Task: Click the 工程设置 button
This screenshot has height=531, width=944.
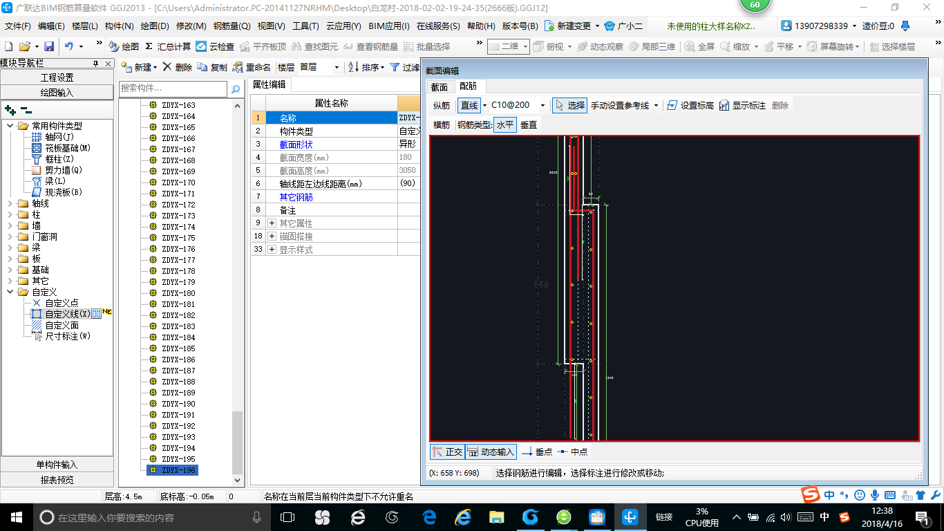Action: tap(57, 77)
